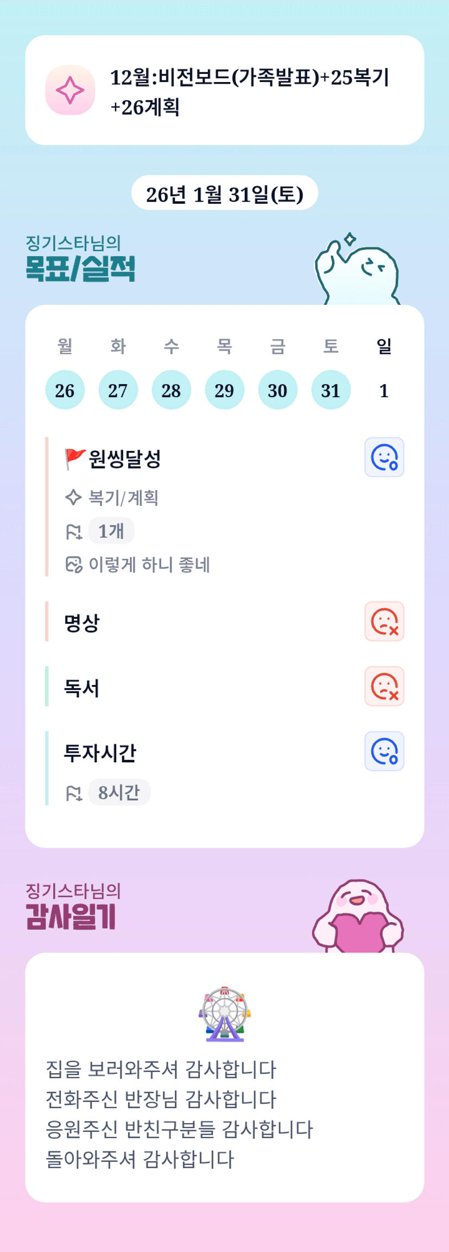Click the red flag icon beside 원씽달성
This screenshot has height=1252, width=449.
pyautogui.click(x=74, y=459)
